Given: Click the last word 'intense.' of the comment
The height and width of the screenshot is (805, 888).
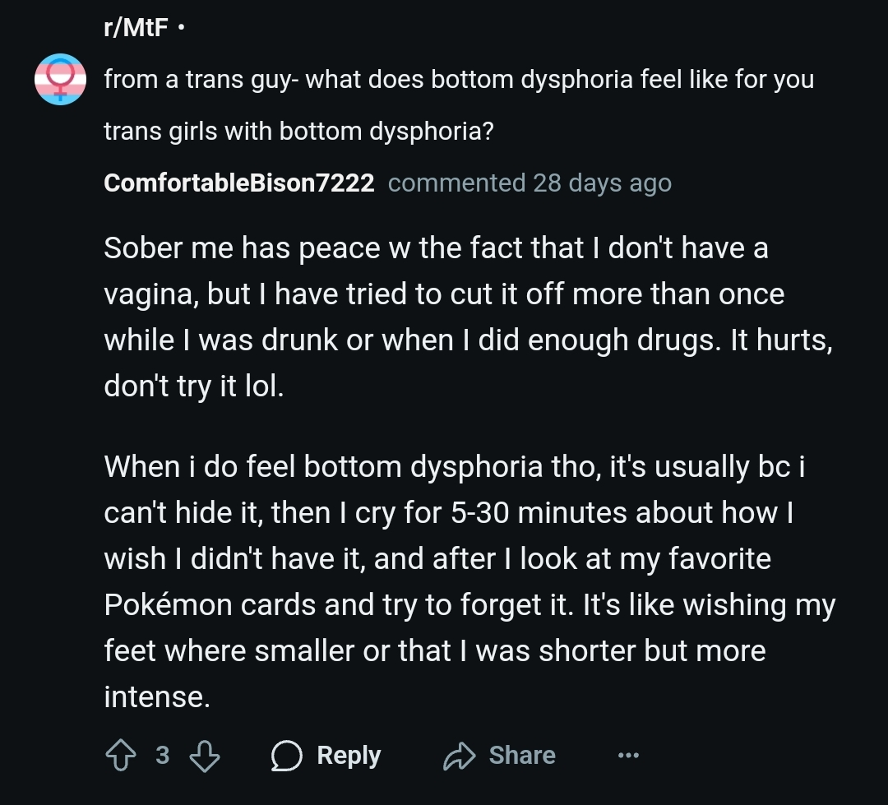Looking at the screenshot, I should coord(157,697).
